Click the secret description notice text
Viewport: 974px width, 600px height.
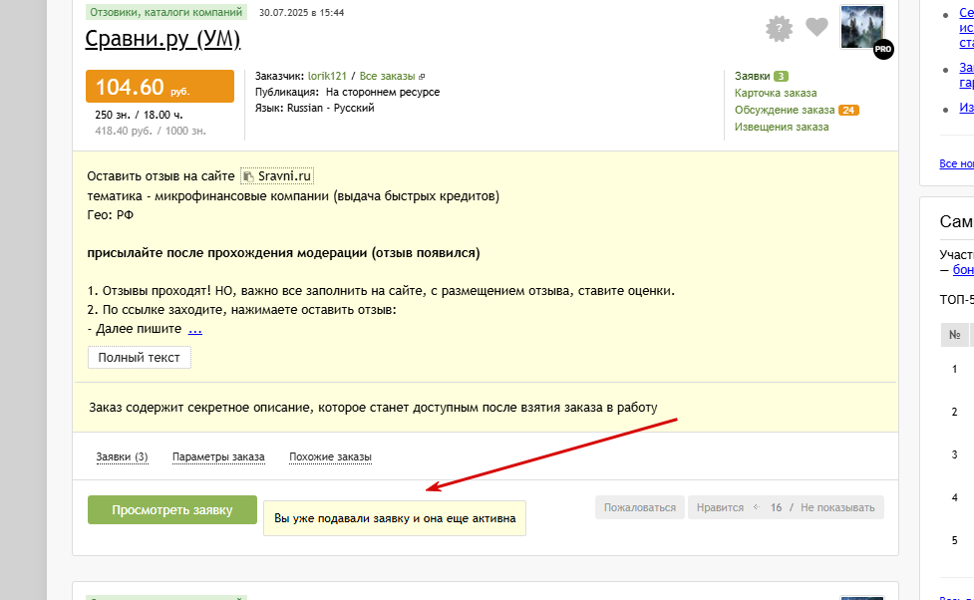click(373, 408)
